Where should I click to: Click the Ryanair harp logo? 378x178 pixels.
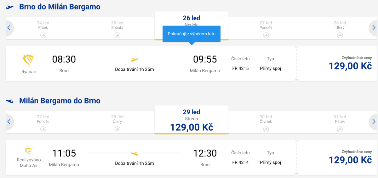tap(29, 60)
